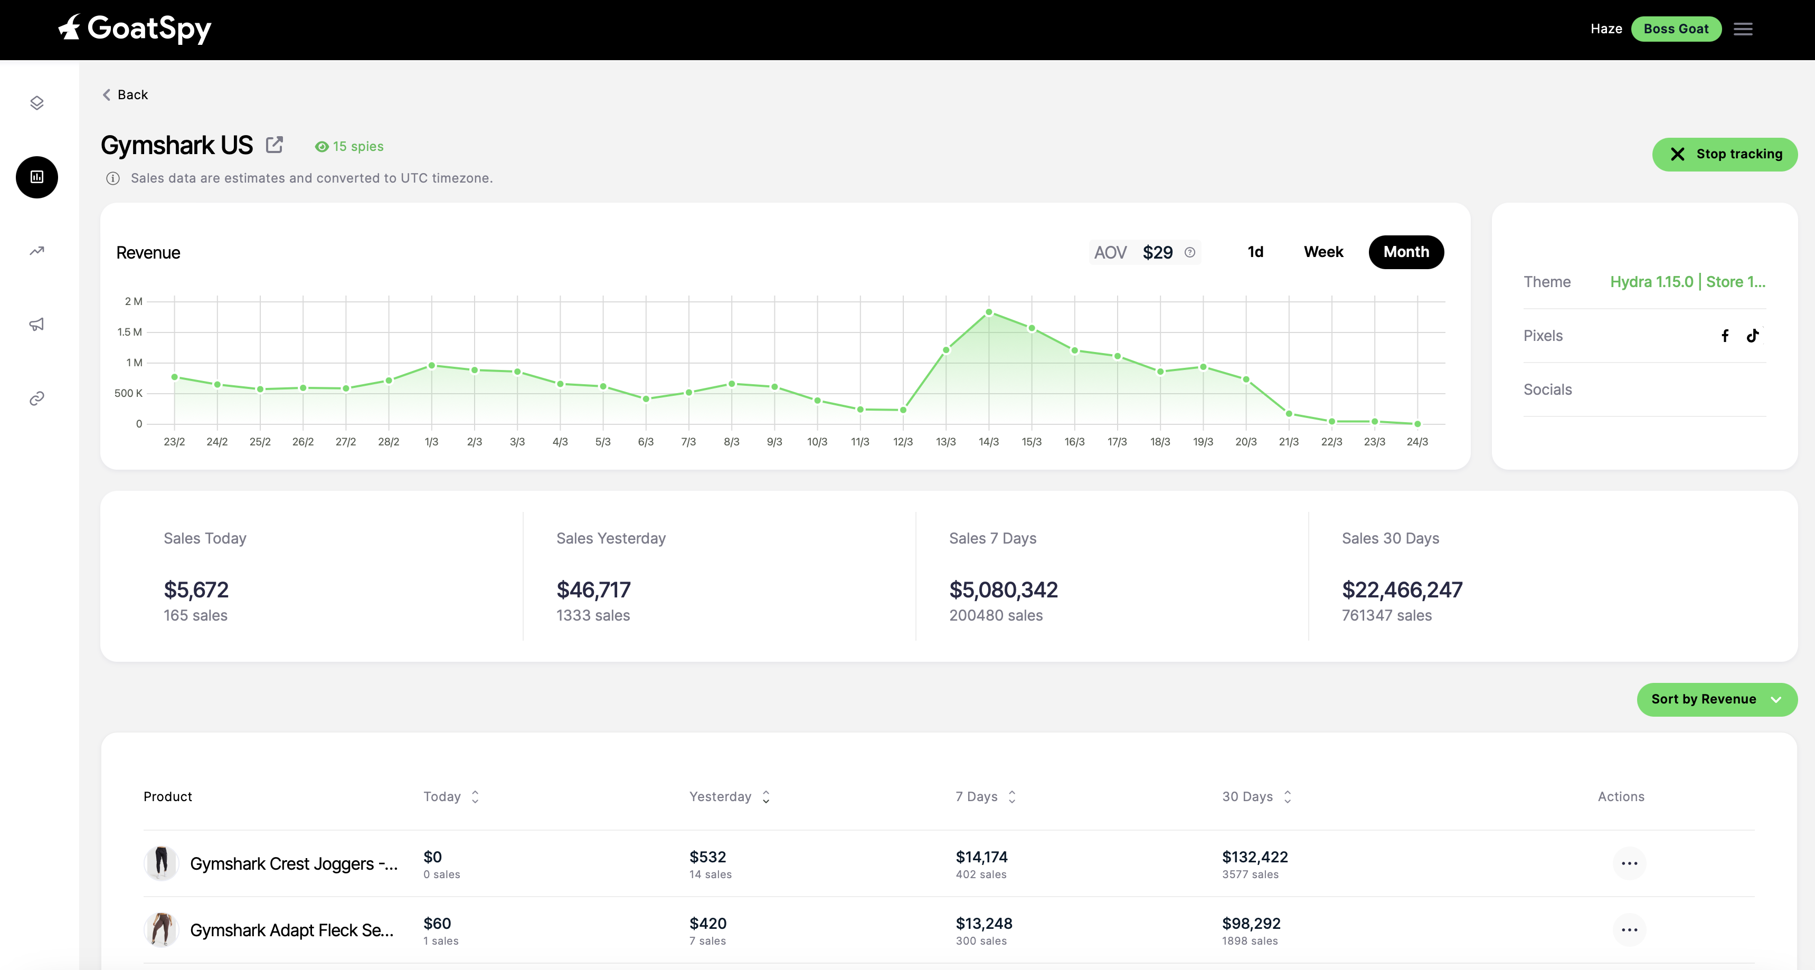Open the hamburger menu icon
Viewport: 1815px width, 970px height.
click(x=1743, y=29)
